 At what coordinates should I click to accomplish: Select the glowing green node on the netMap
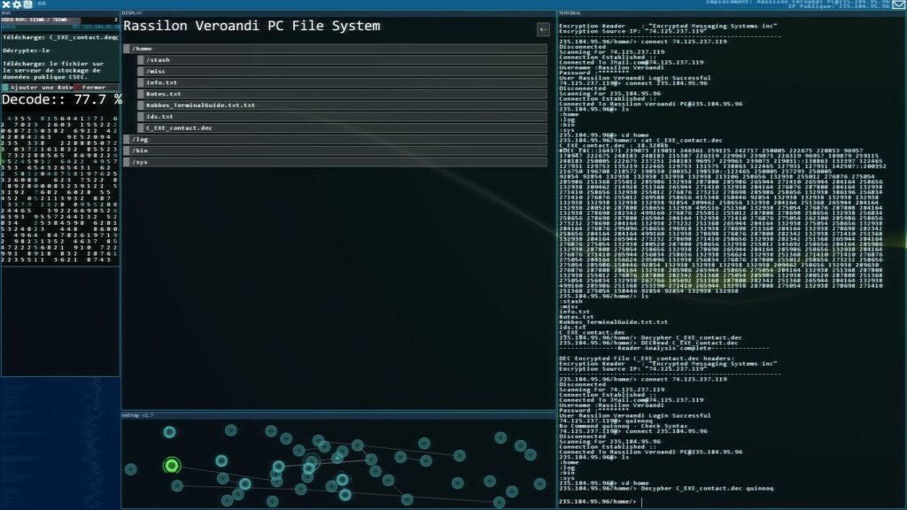[171, 463]
